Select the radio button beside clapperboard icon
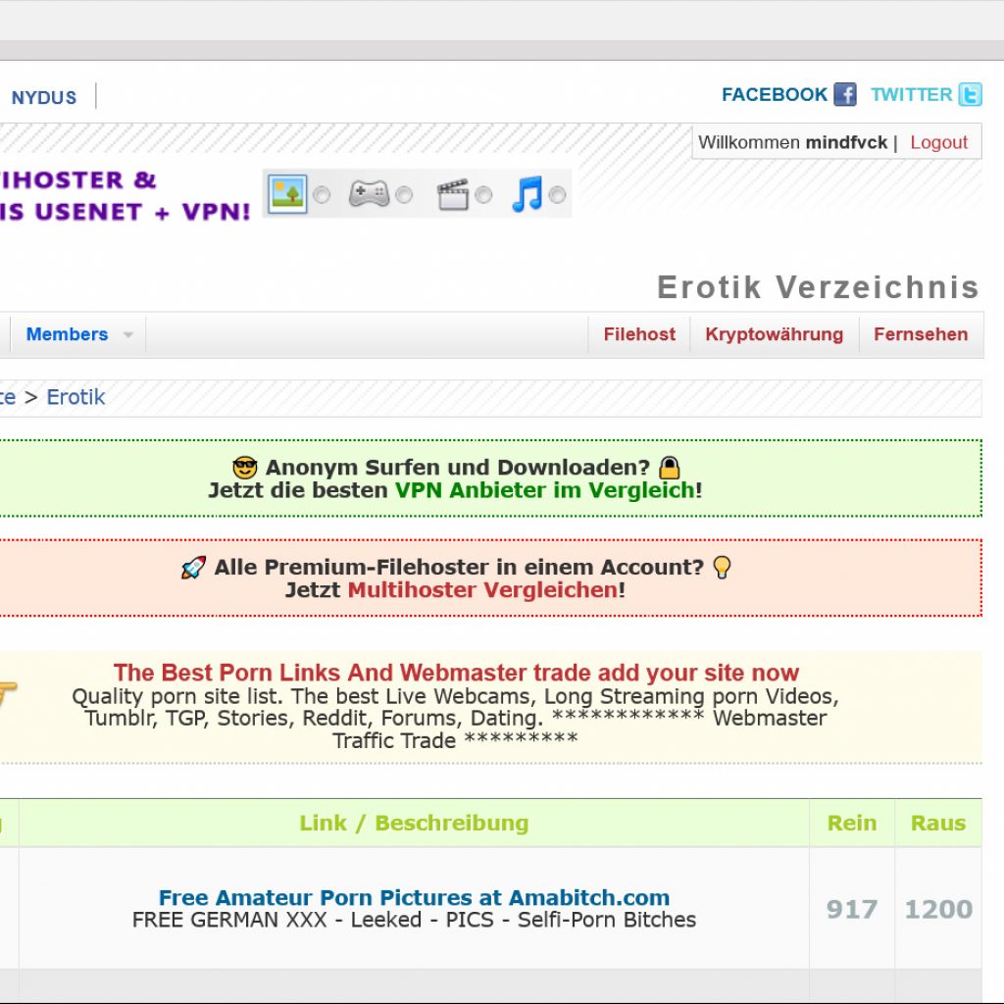The image size is (1004, 1004). pos(483,195)
